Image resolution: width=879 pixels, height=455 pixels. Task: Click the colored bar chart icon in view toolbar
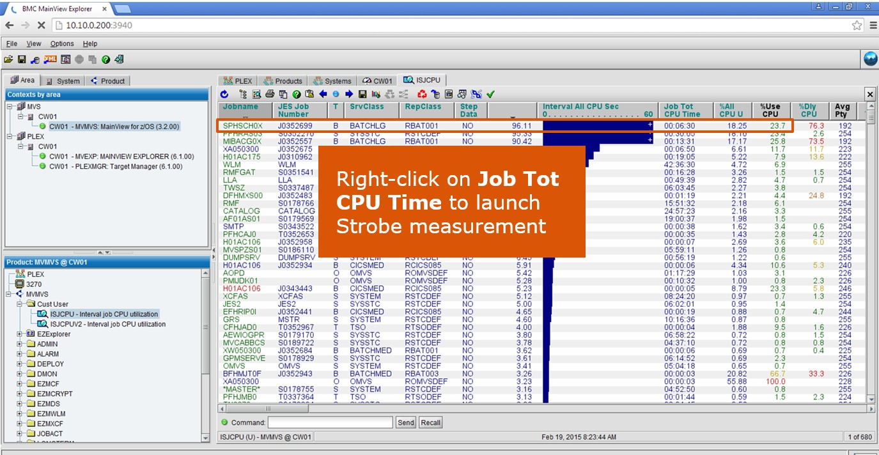tap(376, 94)
